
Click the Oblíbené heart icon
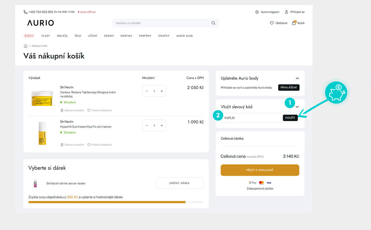(272, 23)
